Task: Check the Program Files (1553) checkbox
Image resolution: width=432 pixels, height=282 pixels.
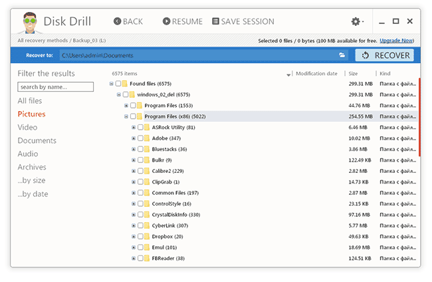Action: point(133,105)
